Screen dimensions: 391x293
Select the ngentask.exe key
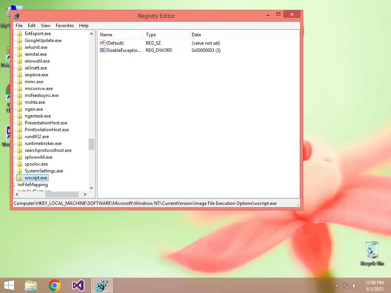(38, 116)
